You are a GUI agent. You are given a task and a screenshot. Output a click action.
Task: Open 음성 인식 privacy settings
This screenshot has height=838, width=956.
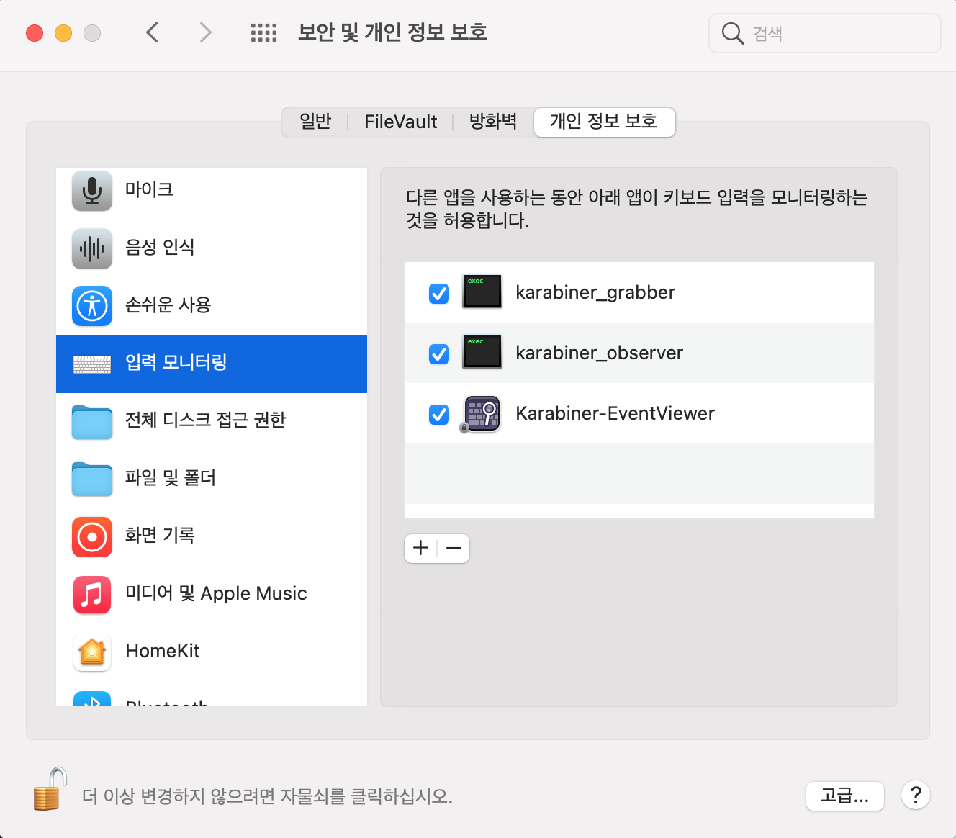91,248
